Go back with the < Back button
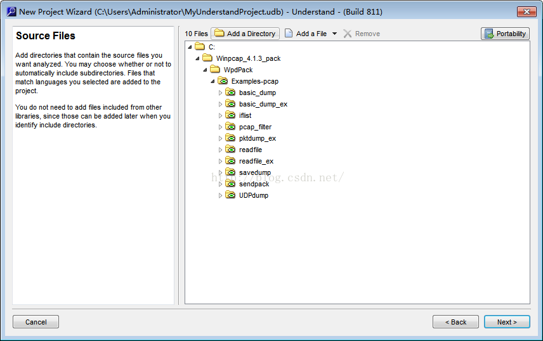 (455, 321)
